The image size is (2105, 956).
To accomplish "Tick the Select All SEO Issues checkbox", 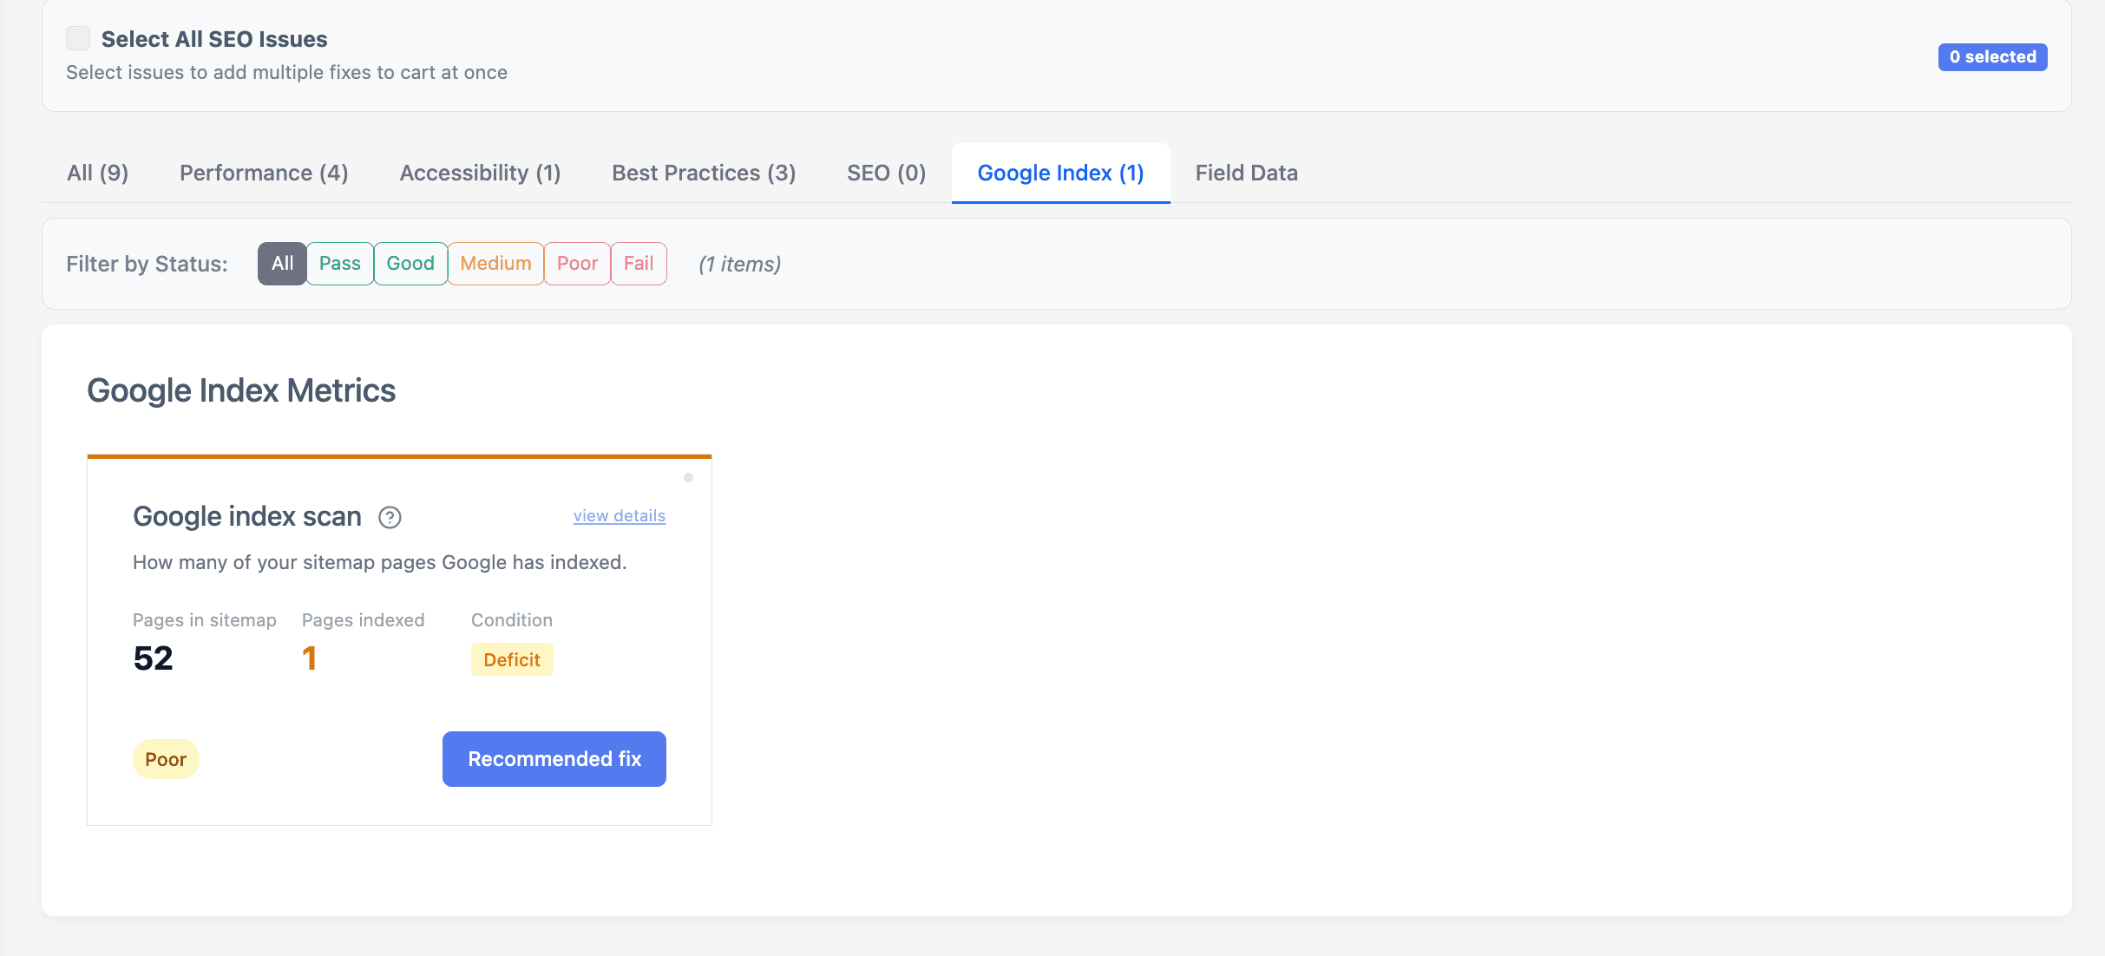I will pyautogui.click(x=78, y=38).
